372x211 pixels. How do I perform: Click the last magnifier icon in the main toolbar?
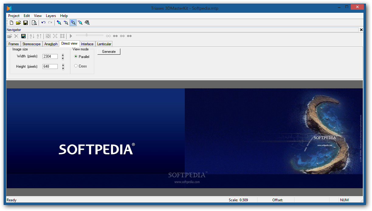[87, 22]
